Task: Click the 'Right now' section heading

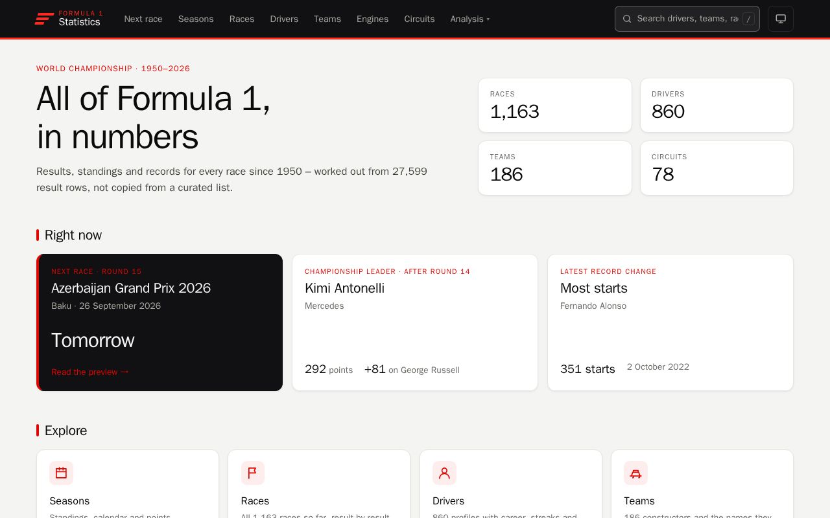Action: (73, 235)
